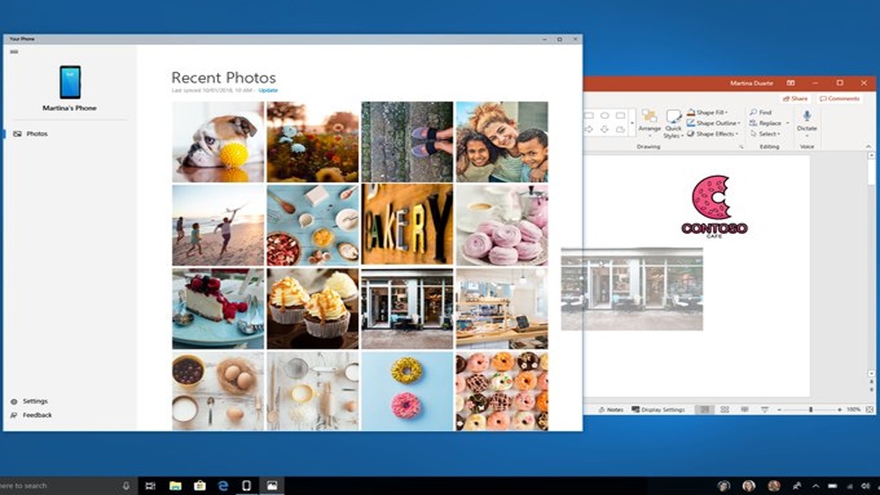Click the zoom out minus button

click(779, 410)
